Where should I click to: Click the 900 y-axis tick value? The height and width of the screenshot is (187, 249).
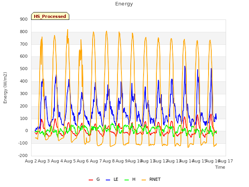pos(24,19)
